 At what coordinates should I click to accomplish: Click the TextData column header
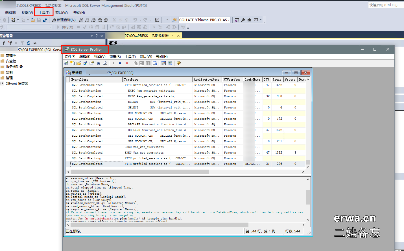click(x=158, y=79)
